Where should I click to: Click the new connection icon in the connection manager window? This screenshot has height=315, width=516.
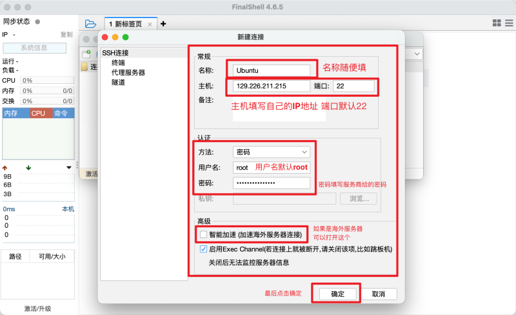pos(86,54)
